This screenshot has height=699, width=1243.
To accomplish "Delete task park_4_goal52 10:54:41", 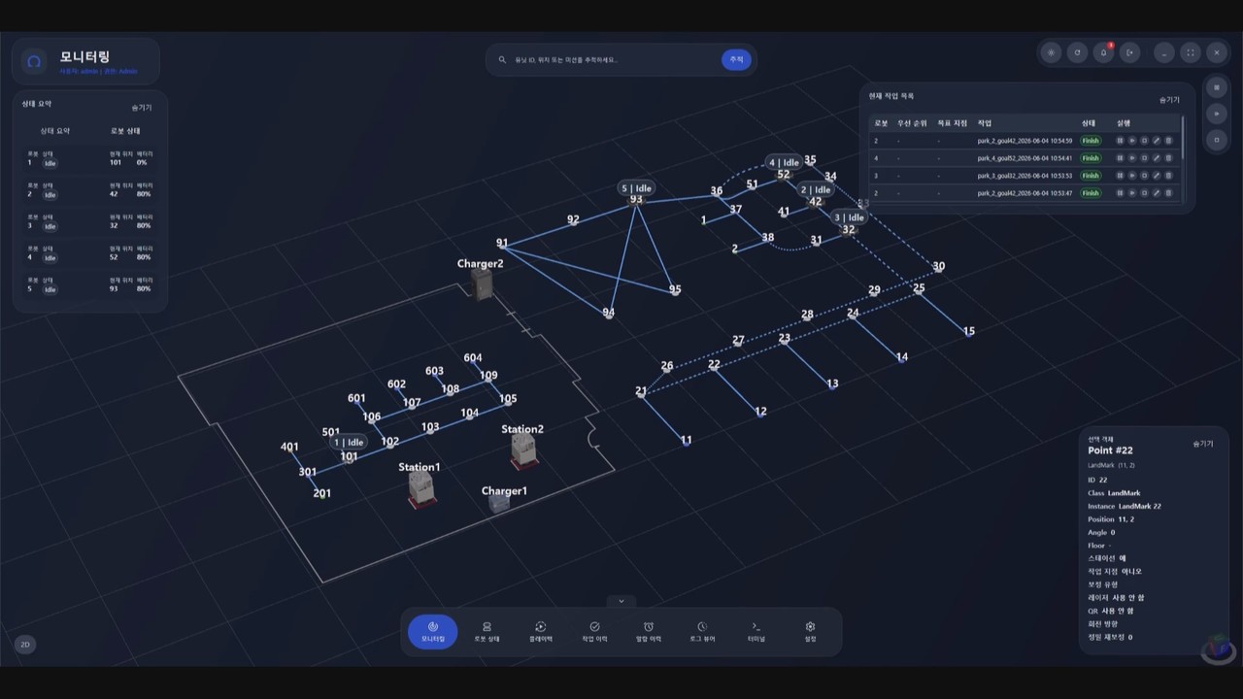I will (x=1168, y=158).
